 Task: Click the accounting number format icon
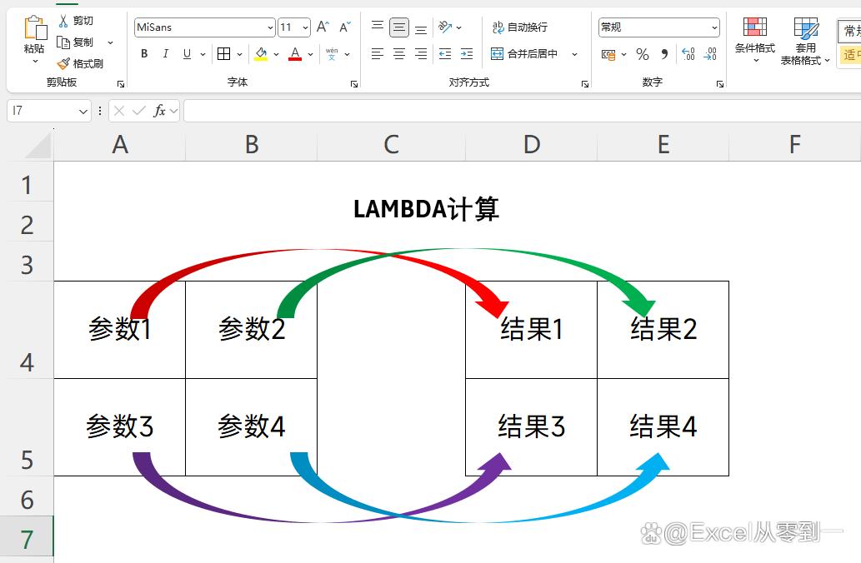pyautogui.click(x=608, y=54)
